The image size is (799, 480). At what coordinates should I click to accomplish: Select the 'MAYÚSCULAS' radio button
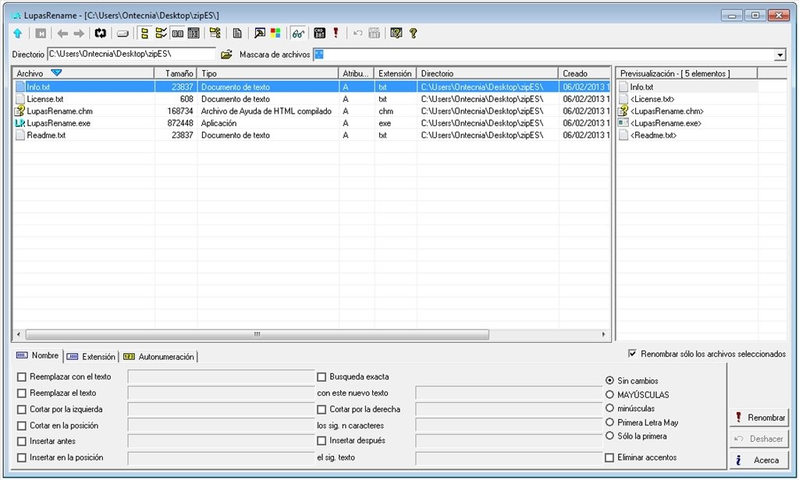[609, 394]
